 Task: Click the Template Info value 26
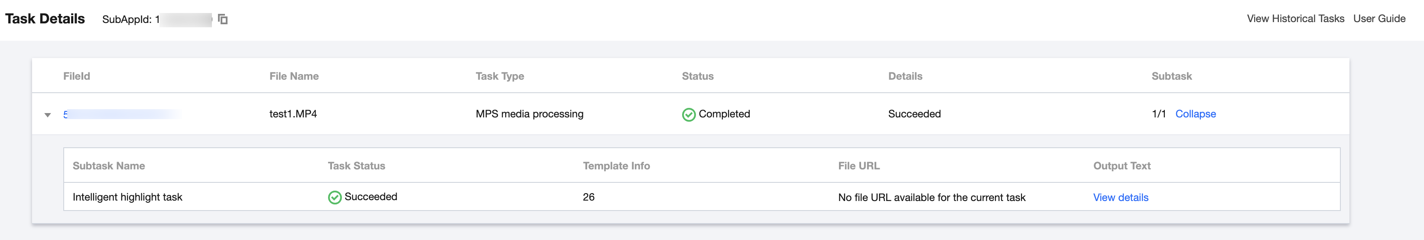[588, 198]
